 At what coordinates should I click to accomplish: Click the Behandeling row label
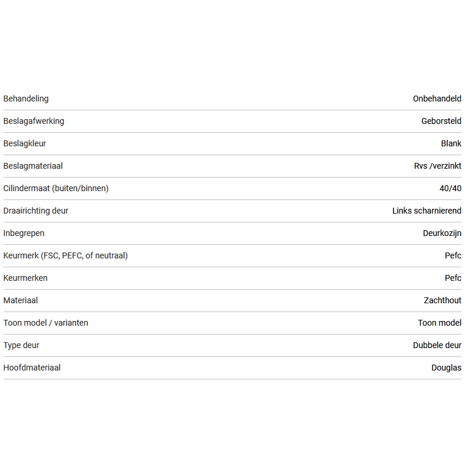[26, 99]
